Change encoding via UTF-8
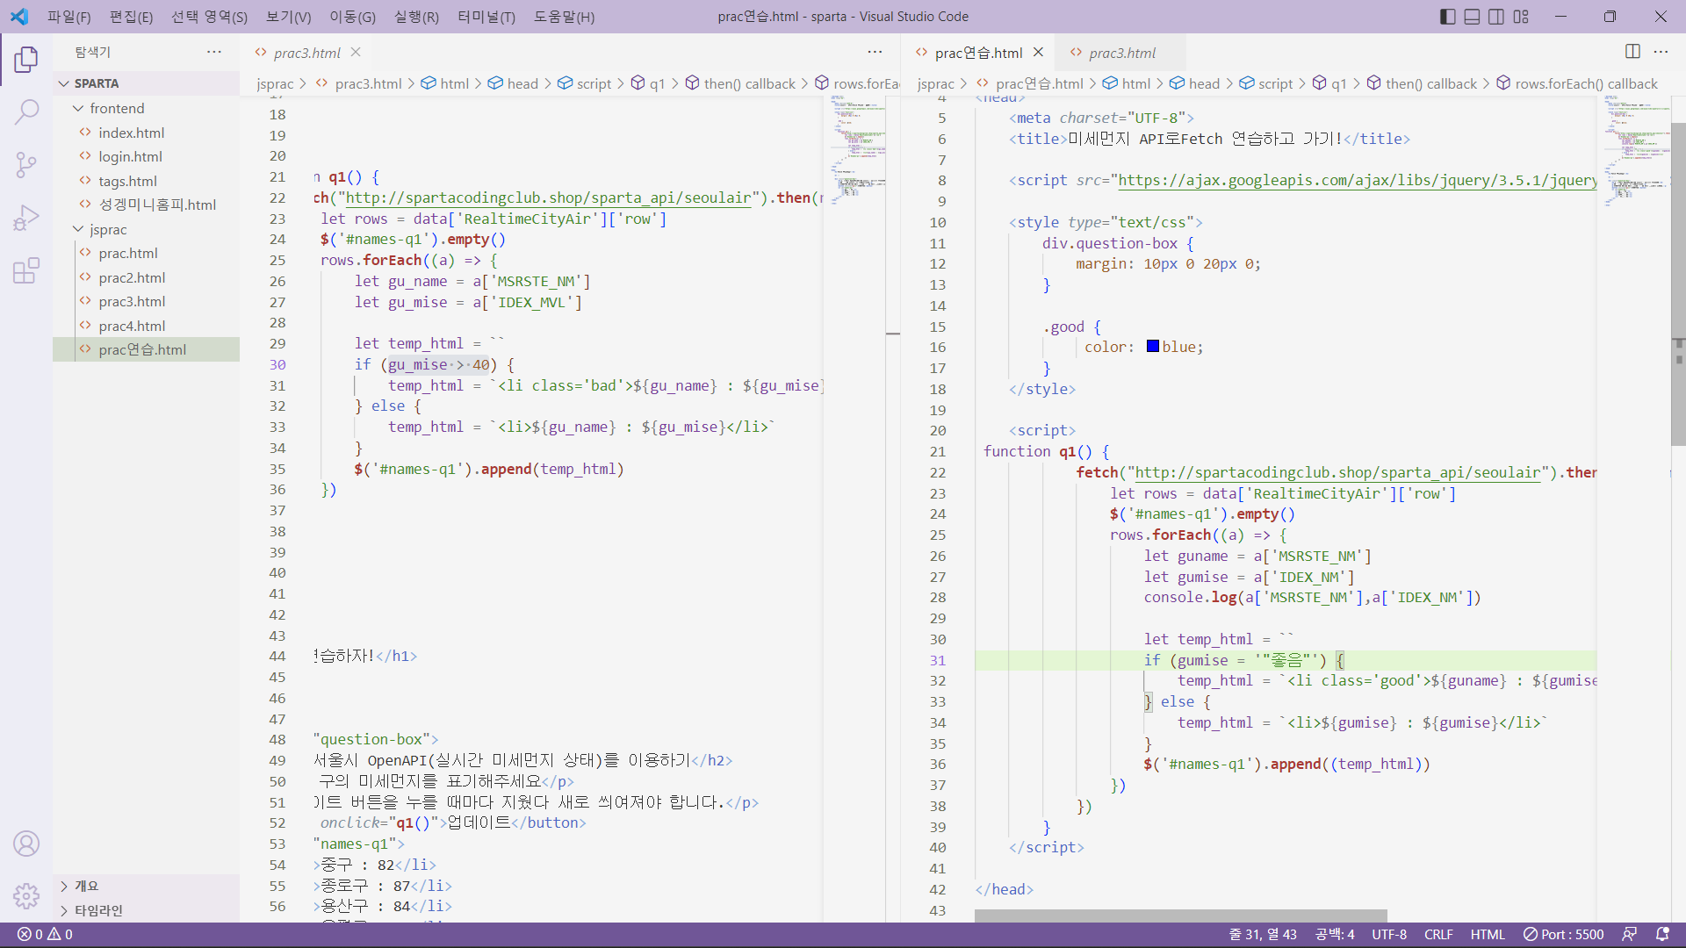 (1389, 935)
